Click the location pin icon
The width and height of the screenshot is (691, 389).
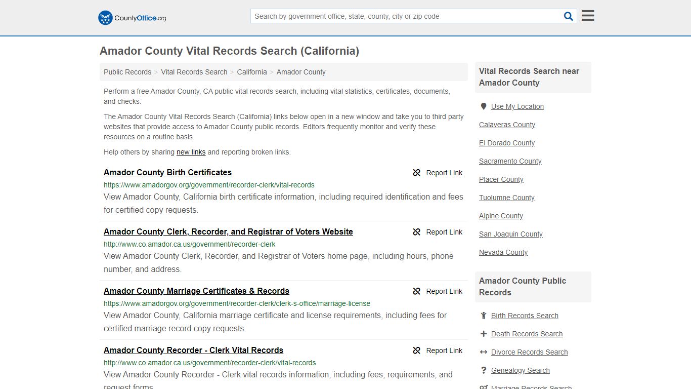(484, 106)
